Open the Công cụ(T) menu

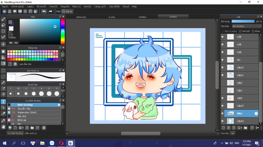(100, 6)
